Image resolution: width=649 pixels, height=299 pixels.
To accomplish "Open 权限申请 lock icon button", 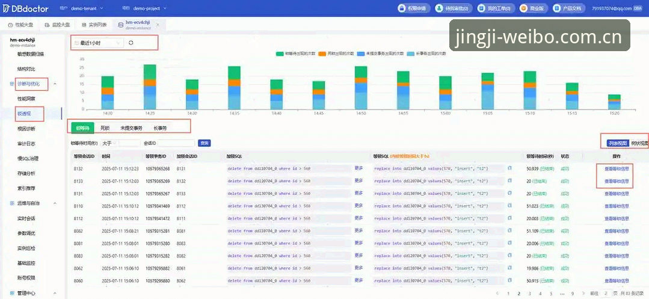I will (x=401, y=8).
